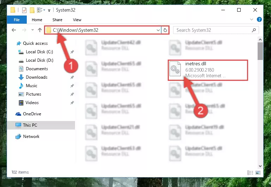Switch to details view in the status bar
271x187 pixels.
pos(250,173)
